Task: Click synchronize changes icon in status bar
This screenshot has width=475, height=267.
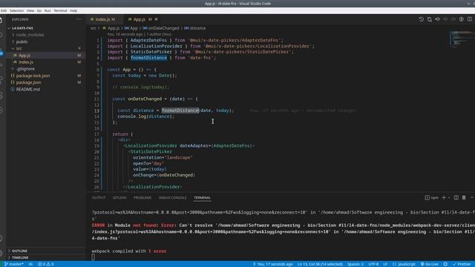Action: (30, 264)
